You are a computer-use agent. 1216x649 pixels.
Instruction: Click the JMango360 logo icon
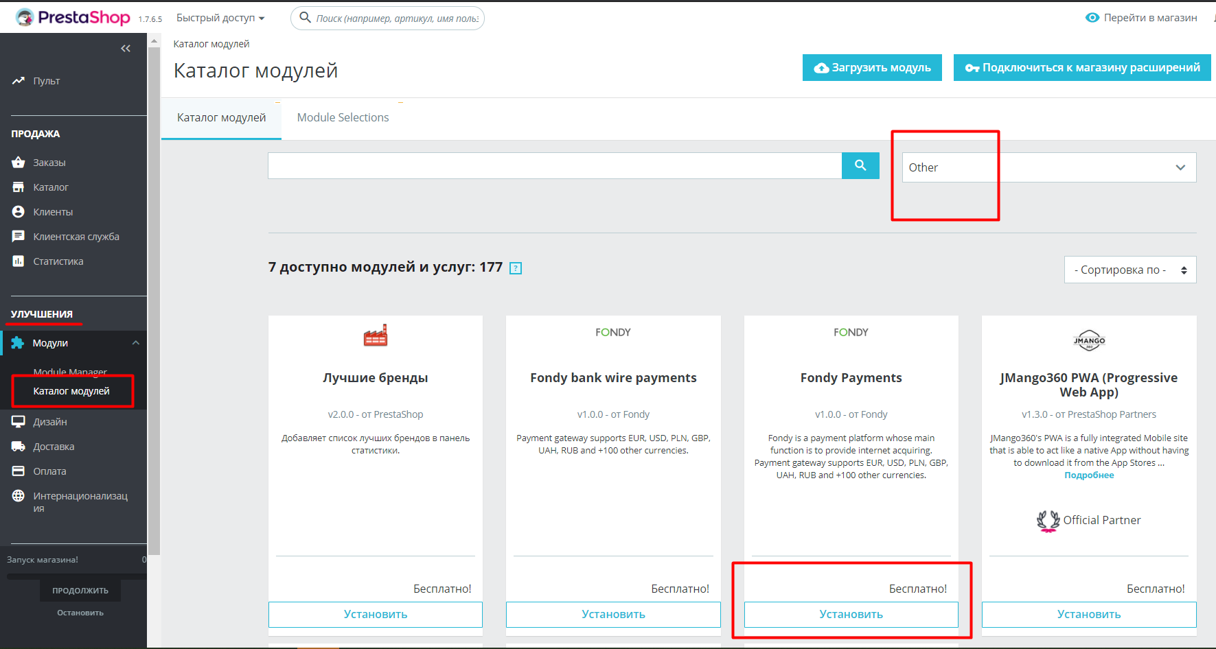(1089, 340)
